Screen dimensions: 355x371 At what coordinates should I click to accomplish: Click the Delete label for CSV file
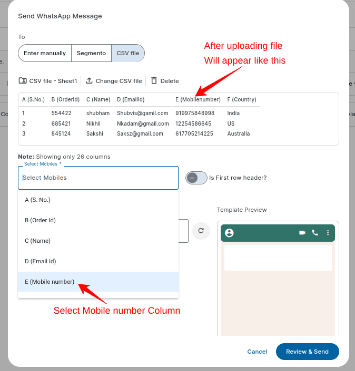(170, 81)
